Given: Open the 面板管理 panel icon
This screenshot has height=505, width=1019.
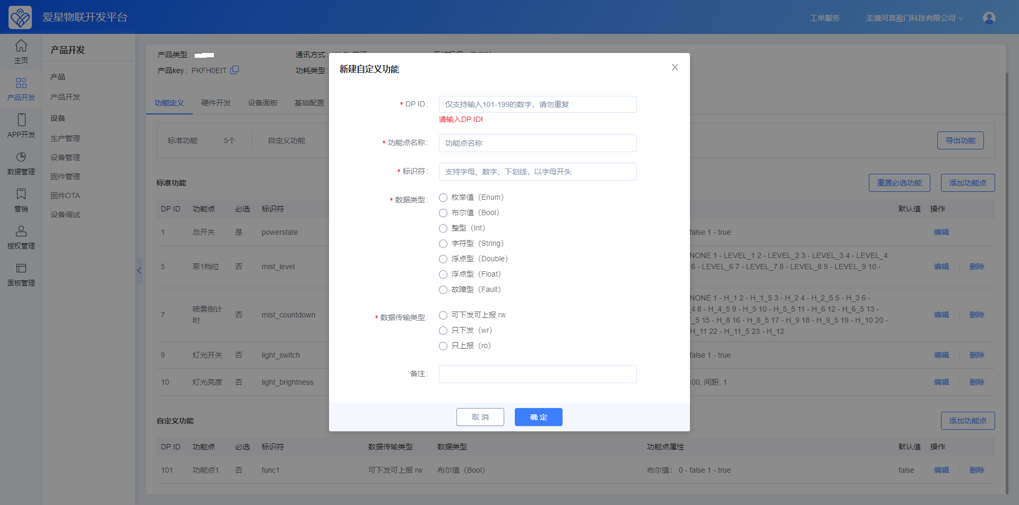Looking at the screenshot, I should click(21, 268).
